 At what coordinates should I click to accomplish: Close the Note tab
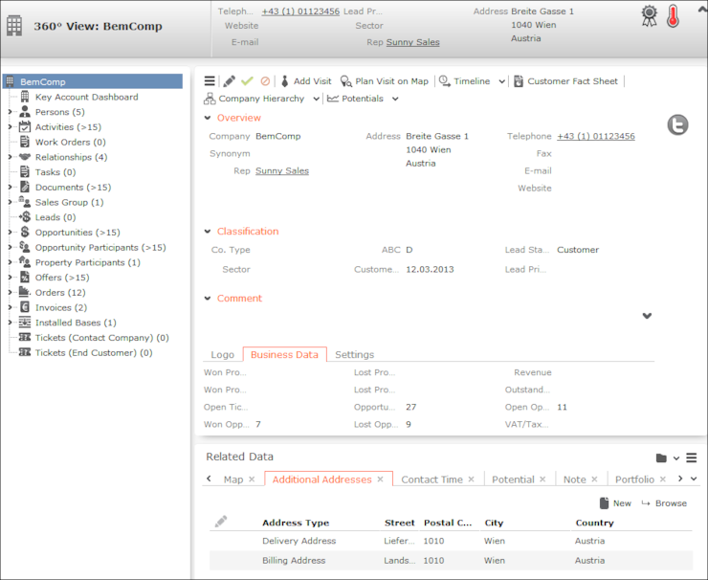click(594, 480)
